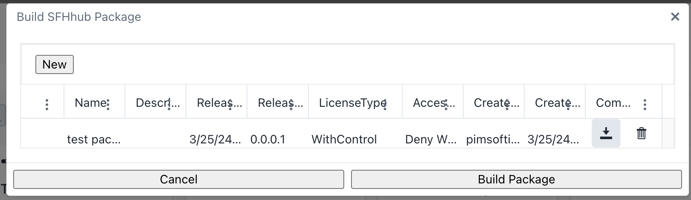
Task: Sort by the LicenseType column header
Action: point(350,103)
